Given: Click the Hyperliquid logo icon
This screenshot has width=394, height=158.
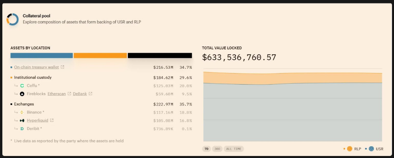Looking at the screenshot, I should [x=22, y=120].
